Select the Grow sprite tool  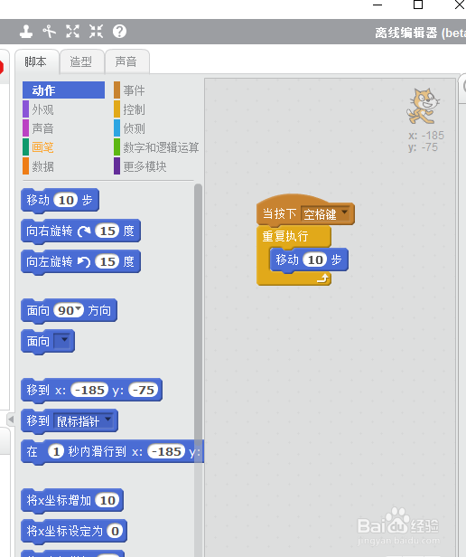(72, 32)
